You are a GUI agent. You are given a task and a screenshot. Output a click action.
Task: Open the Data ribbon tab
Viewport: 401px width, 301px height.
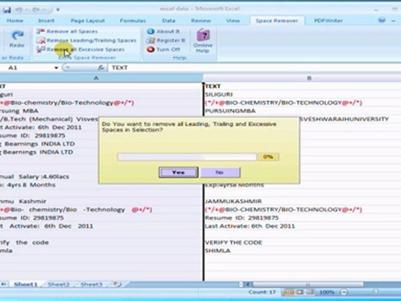coord(168,20)
